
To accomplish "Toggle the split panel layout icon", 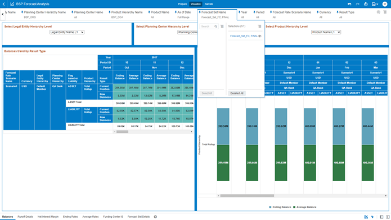I will (388, 217).
